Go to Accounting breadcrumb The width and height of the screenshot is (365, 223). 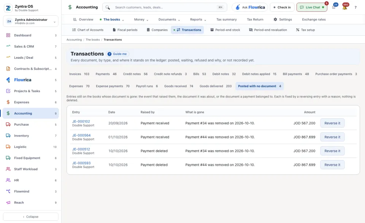[74, 40]
